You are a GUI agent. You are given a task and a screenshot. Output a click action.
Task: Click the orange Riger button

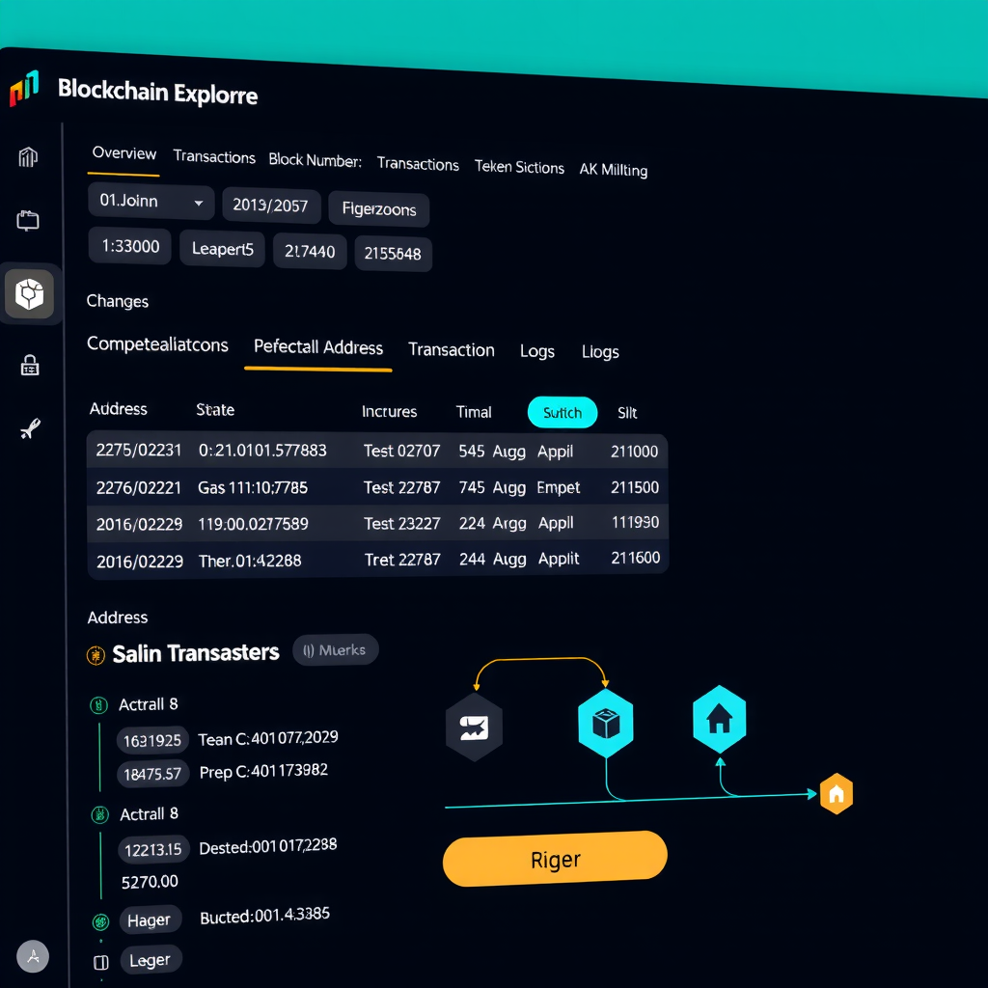tap(555, 859)
